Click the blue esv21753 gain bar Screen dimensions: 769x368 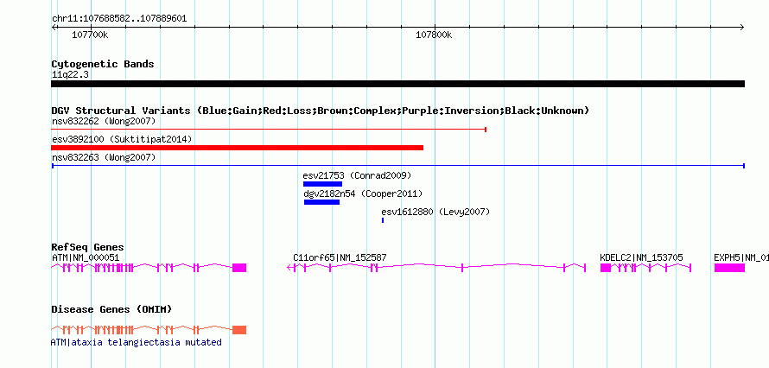click(x=322, y=184)
